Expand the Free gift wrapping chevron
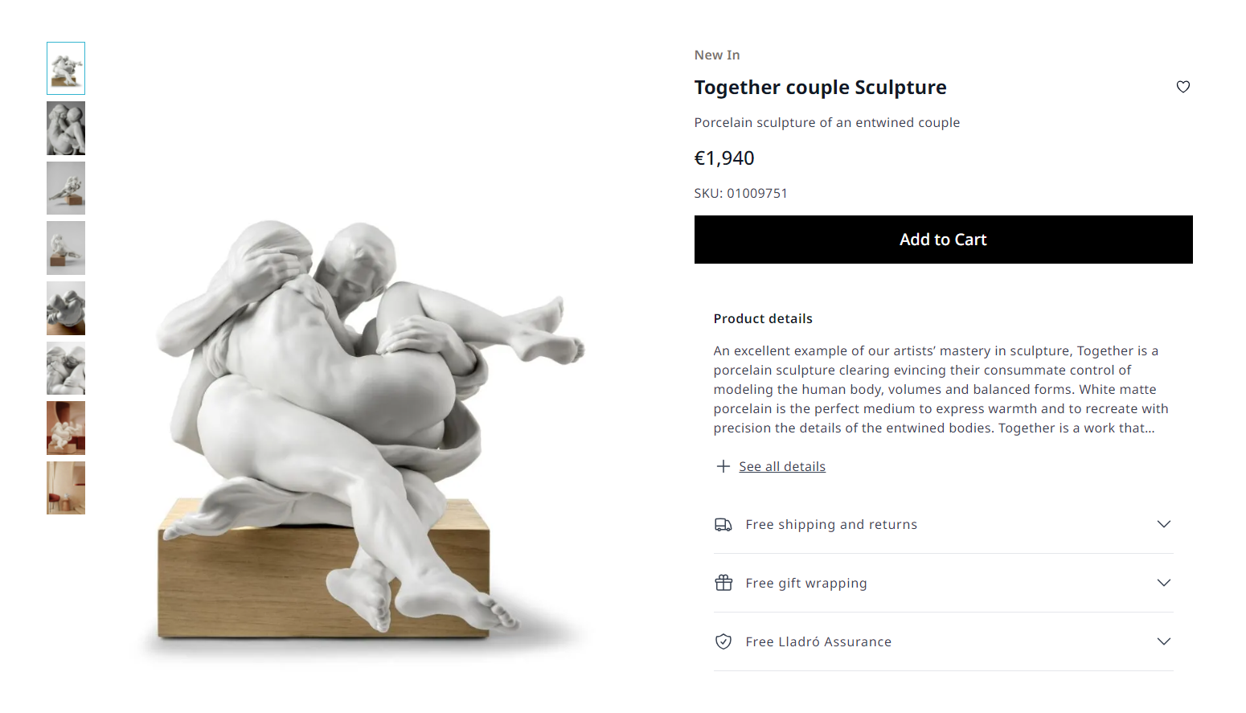Screen dimensions: 1246x713 click(1163, 583)
